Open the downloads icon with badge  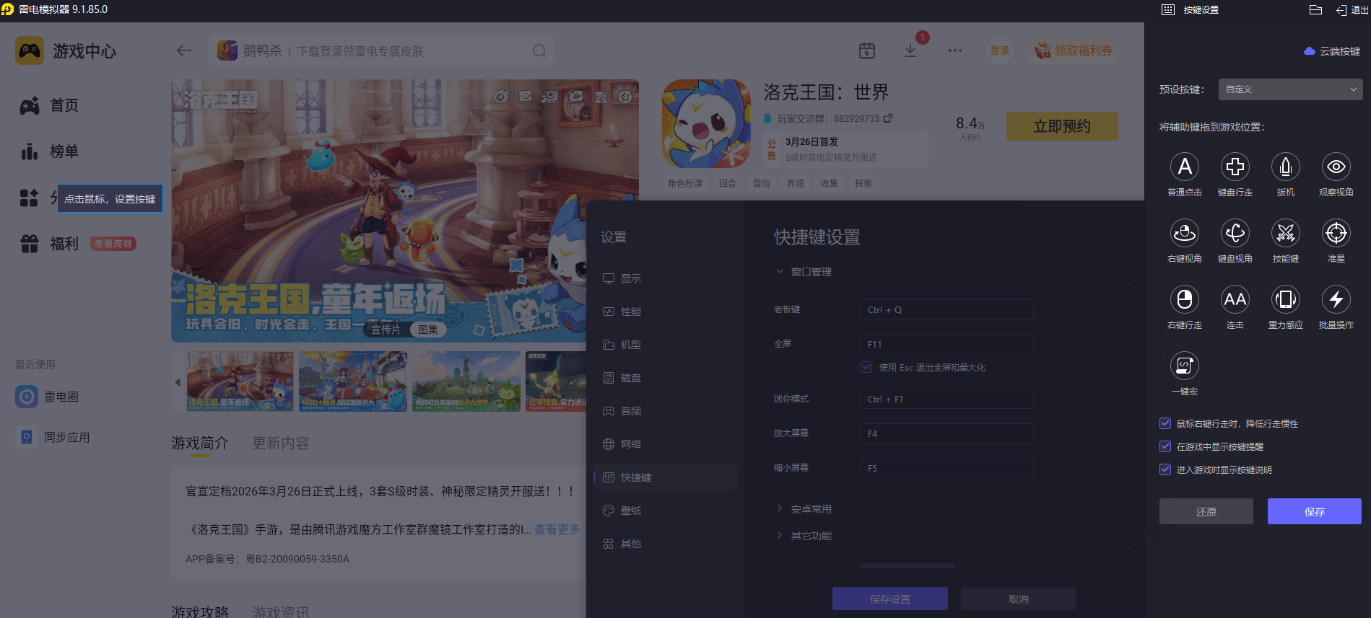pyautogui.click(x=910, y=50)
